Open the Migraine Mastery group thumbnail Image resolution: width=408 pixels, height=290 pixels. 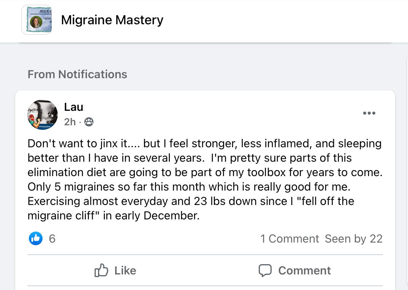tap(36, 20)
